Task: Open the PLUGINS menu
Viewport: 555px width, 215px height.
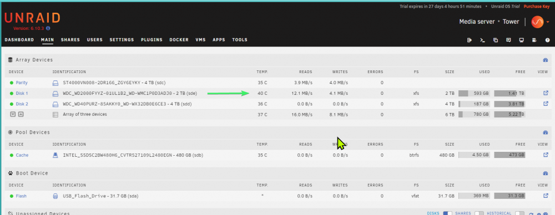Action: [152, 40]
